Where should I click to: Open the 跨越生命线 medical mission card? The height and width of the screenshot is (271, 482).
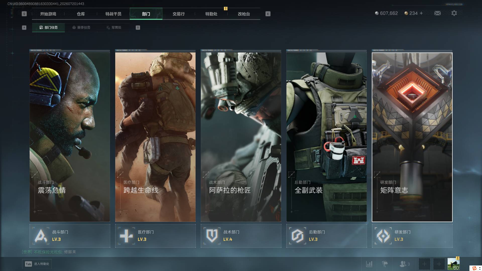pos(155,137)
